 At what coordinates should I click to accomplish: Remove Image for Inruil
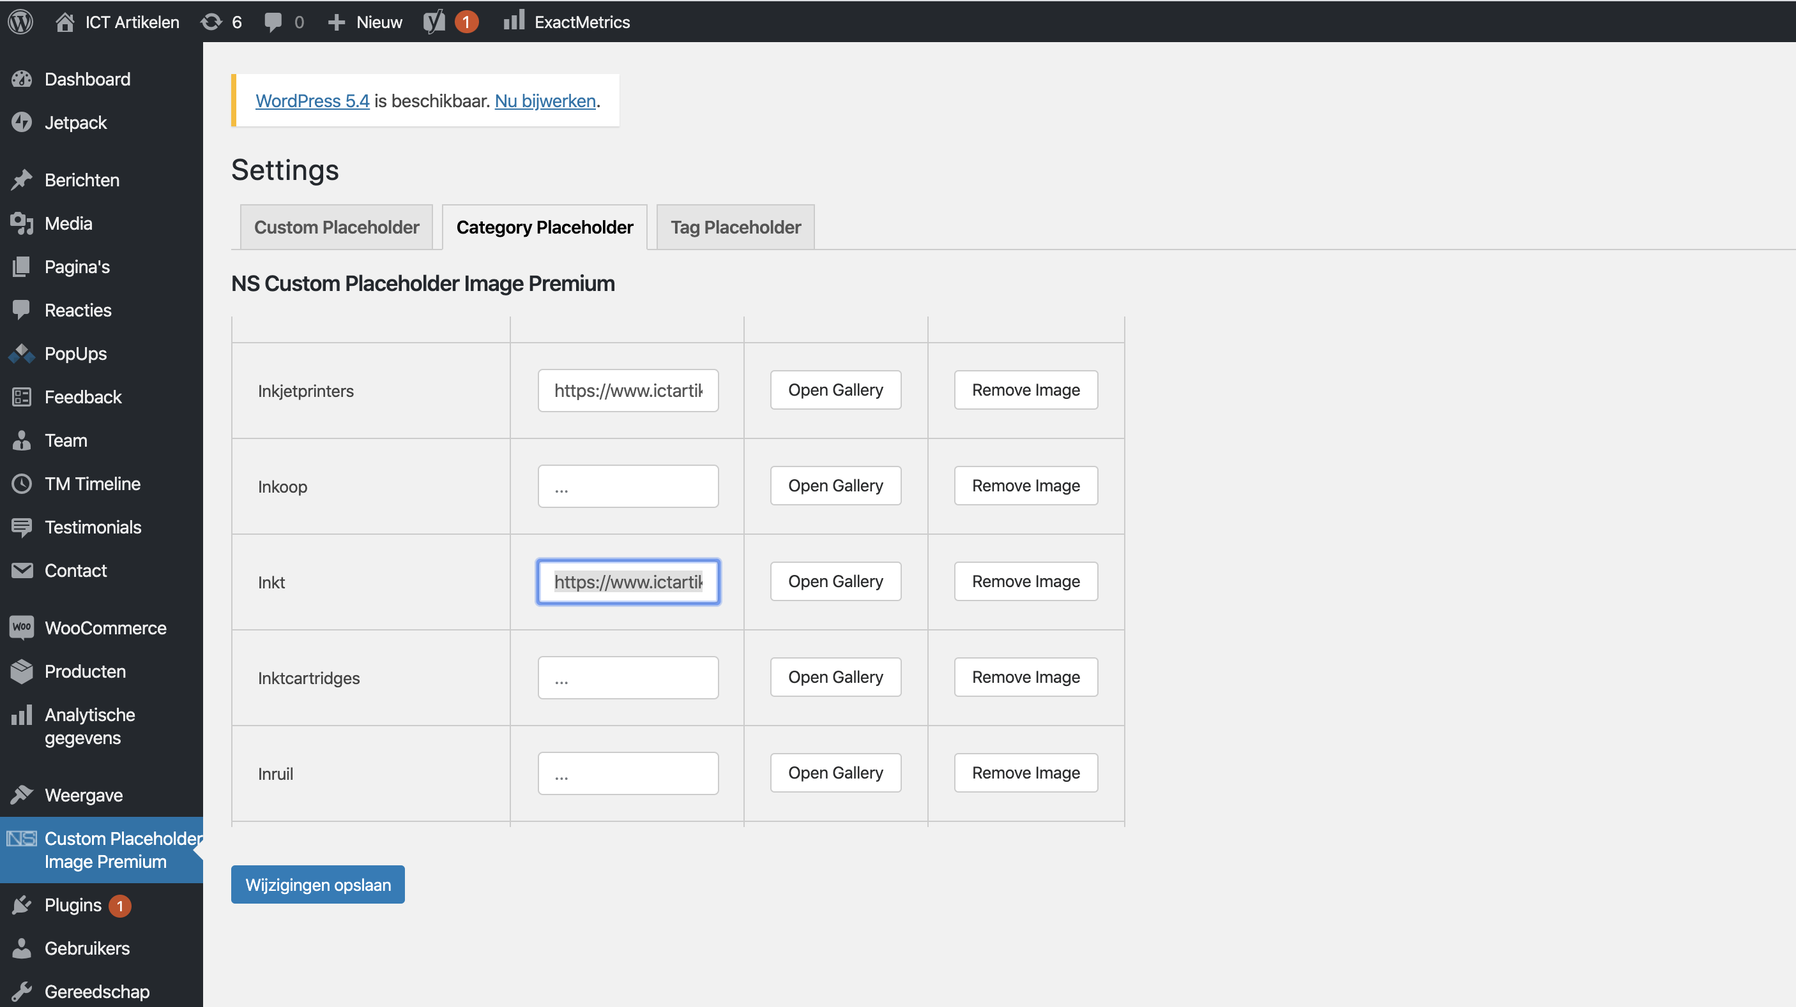(1026, 772)
